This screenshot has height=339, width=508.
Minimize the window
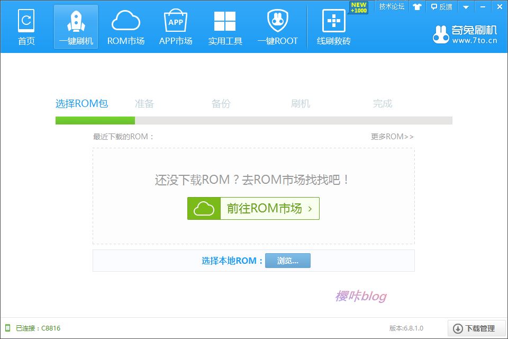[483, 7]
